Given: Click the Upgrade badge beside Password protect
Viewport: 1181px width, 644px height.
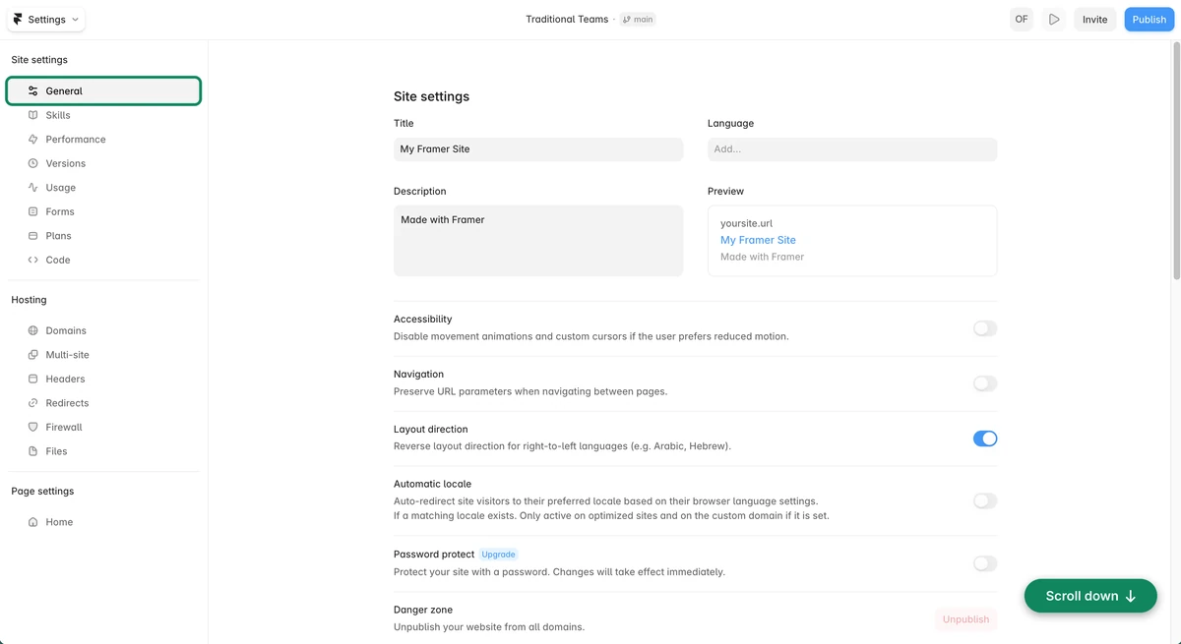Looking at the screenshot, I should tap(498, 555).
